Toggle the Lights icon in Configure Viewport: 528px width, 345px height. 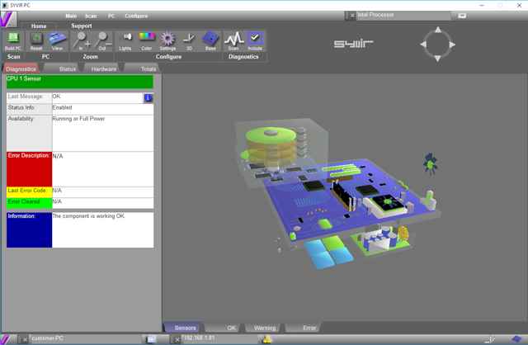tap(125, 40)
